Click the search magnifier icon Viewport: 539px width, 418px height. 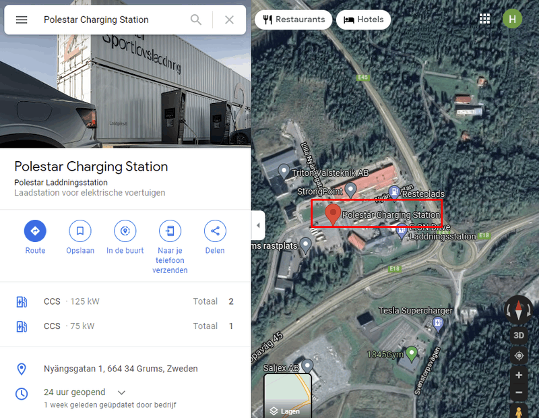coord(196,20)
